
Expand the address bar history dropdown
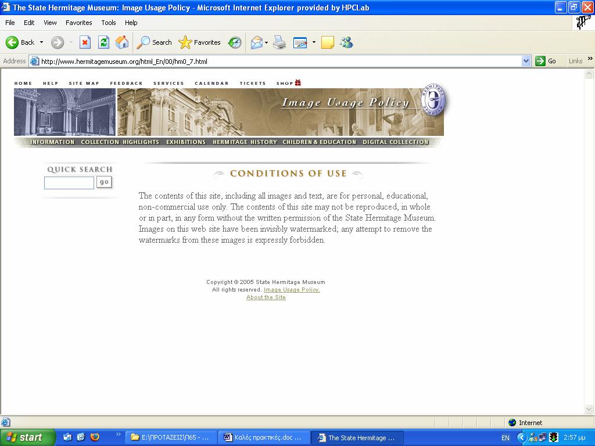click(x=526, y=61)
